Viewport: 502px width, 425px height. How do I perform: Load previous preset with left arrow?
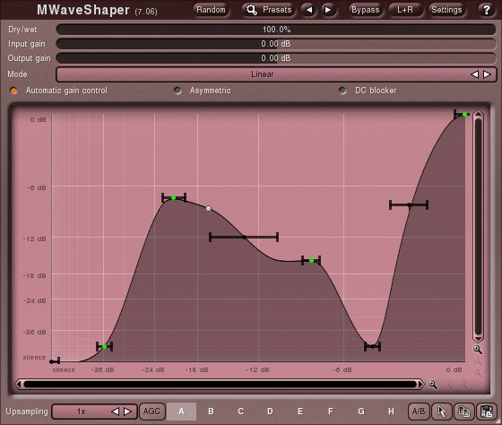point(309,10)
